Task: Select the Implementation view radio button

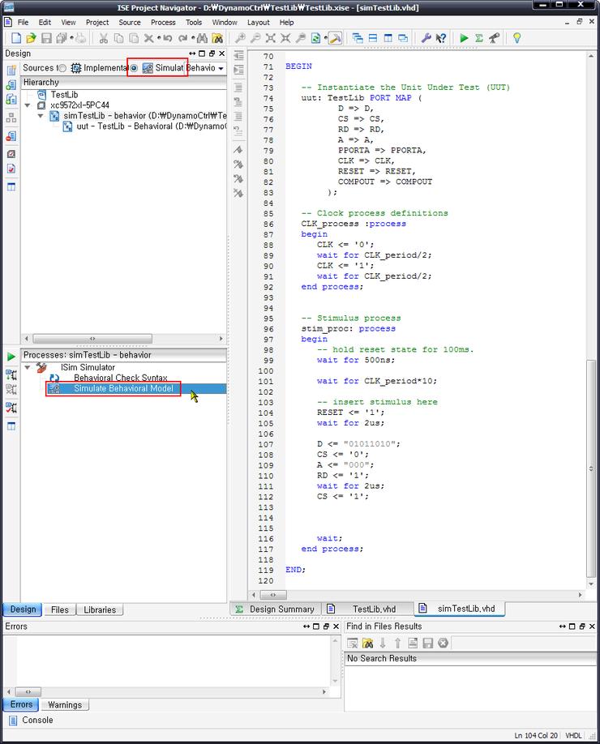Action: (x=62, y=68)
